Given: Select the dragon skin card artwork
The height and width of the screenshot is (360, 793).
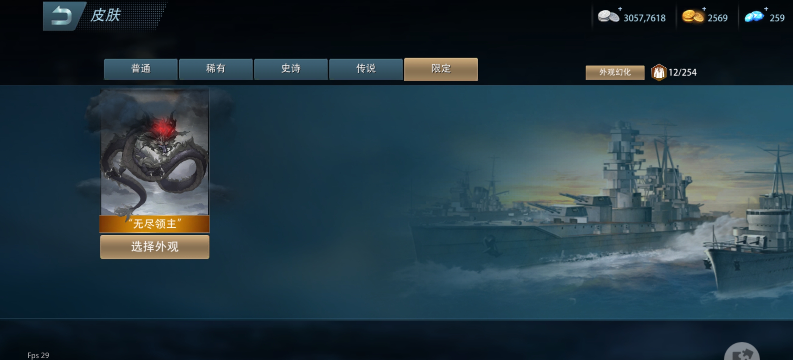Looking at the screenshot, I should point(155,152).
